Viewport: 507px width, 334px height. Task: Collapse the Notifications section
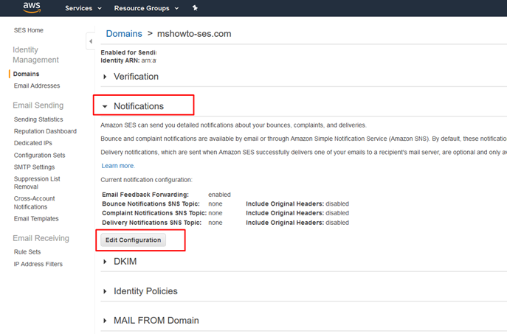134,106
